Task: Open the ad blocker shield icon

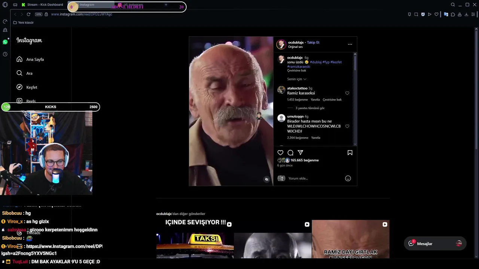Action: point(423,14)
